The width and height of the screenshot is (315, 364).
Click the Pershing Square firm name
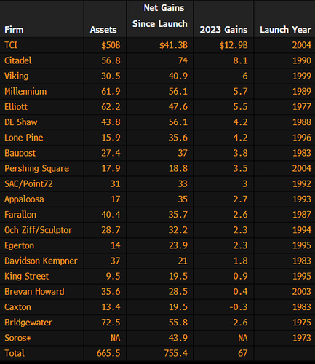(36, 168)
